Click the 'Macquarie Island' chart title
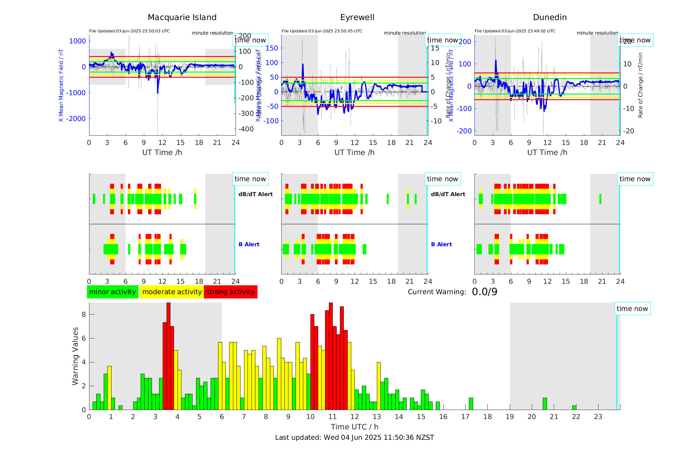Screen dimensions: 686x465 (x=182, y=17)
